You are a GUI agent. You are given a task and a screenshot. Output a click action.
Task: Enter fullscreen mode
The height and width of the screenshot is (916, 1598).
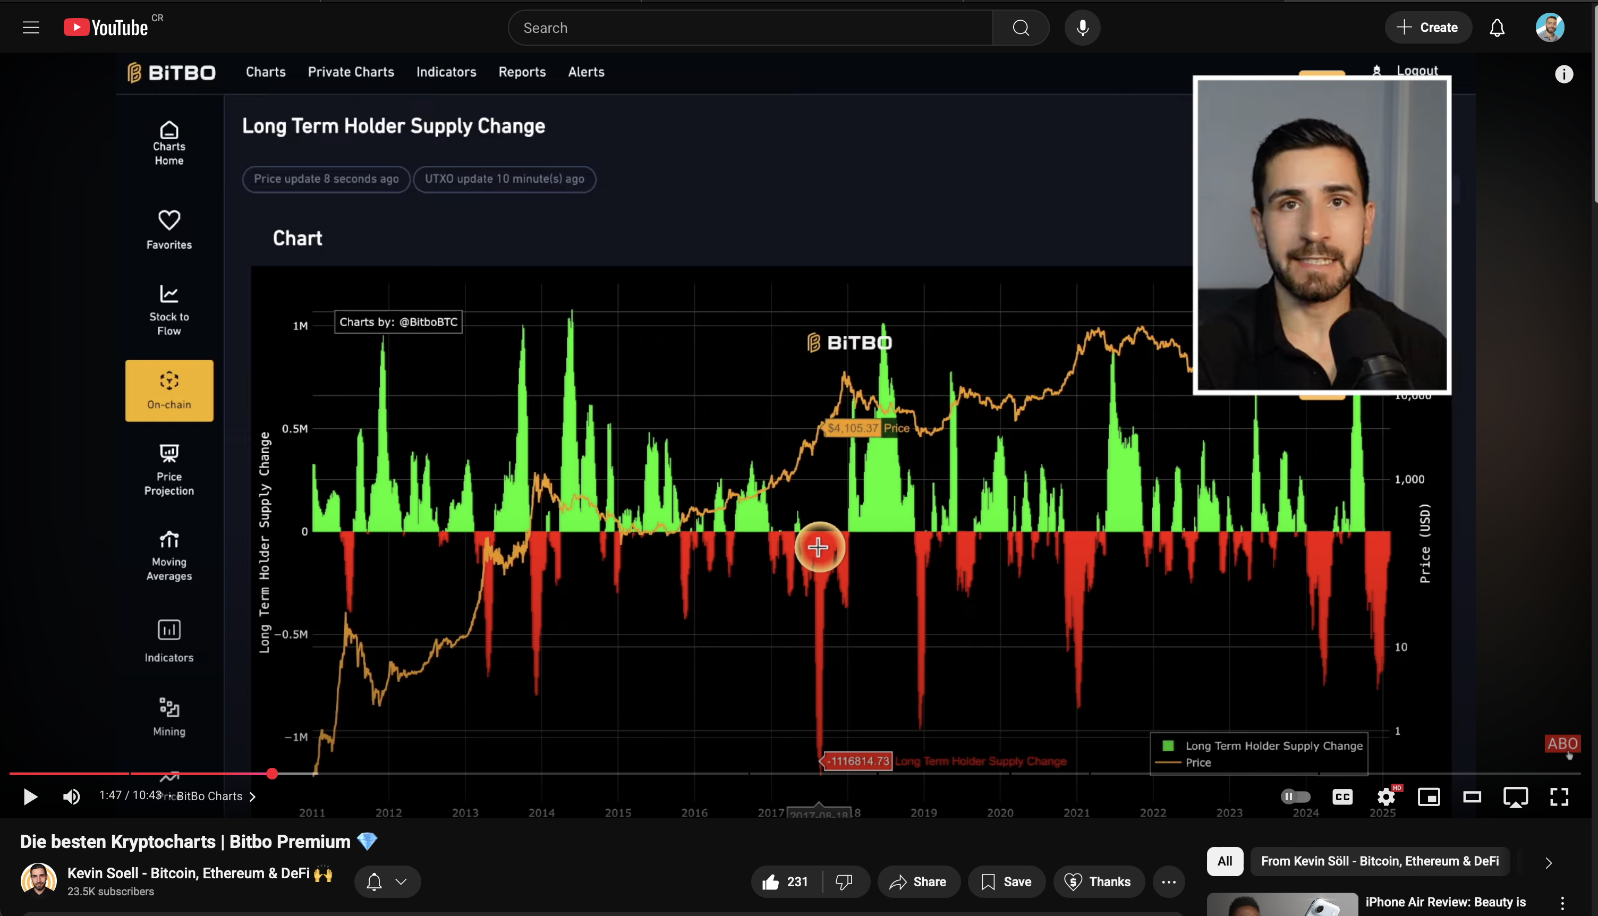pos(1559,796)
